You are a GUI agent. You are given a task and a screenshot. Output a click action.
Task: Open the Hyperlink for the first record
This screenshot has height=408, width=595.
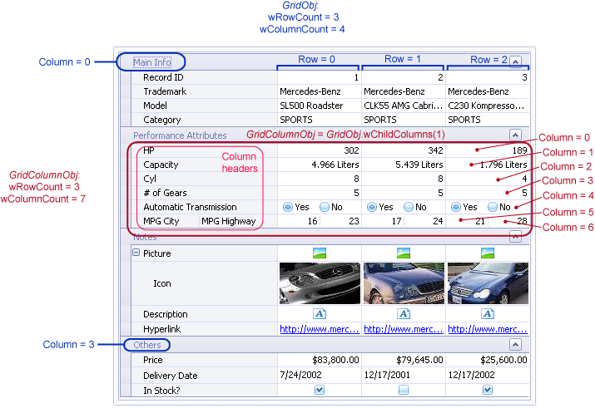tap(320, 330)
